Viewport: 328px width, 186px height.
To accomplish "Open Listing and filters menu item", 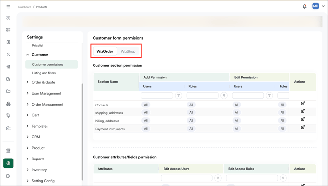I will point(44,73).
